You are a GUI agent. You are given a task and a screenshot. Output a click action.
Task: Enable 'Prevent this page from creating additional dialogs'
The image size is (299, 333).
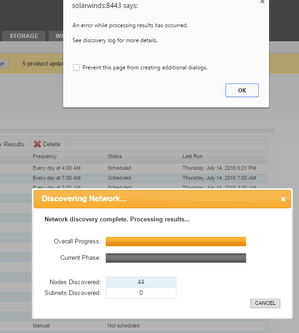[x=76, y=68]
